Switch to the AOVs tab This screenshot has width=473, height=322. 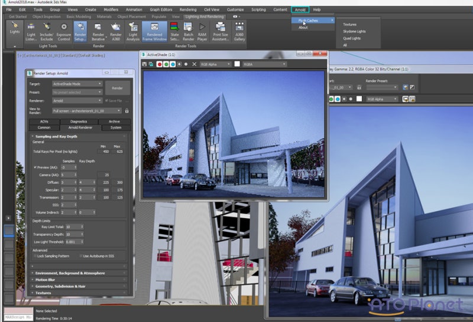click(x=44, y=121)
